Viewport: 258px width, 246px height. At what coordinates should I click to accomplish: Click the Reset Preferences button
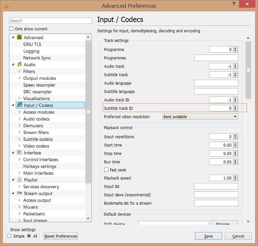(61, 236)
